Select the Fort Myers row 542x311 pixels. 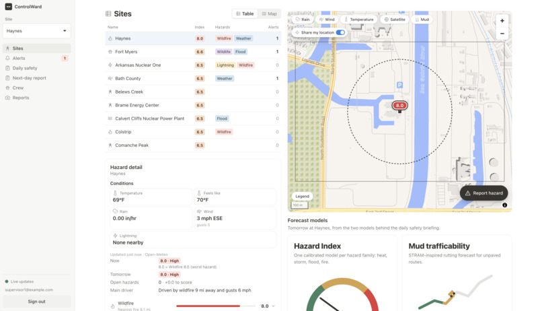point(193,52)
